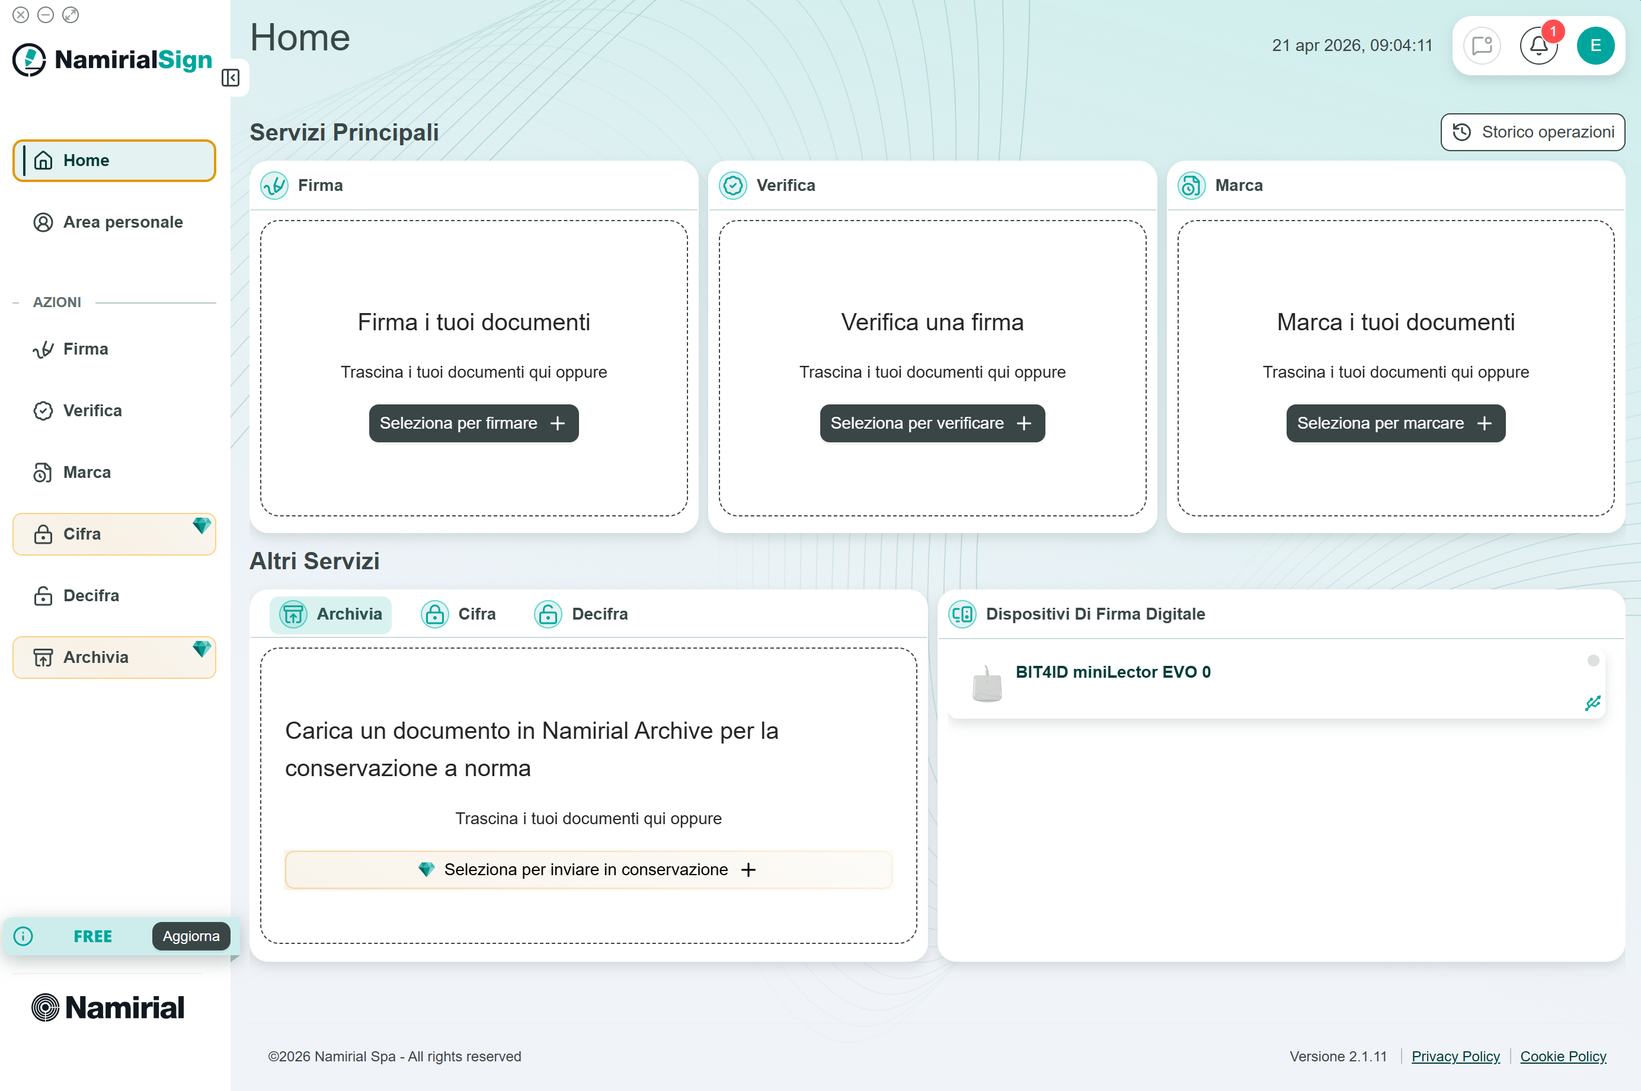Click Seleziona per firmare button
Image resolution: width=1641 pixels, height=1091 pixels.
pyautogui.click(x=474, y=423)
